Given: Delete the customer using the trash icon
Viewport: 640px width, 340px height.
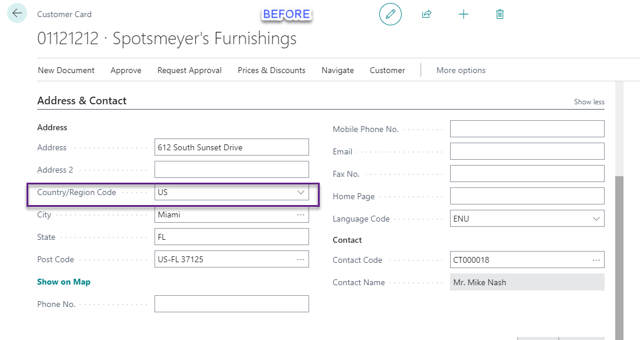Looking at the screenshot, I should [500, 14].
